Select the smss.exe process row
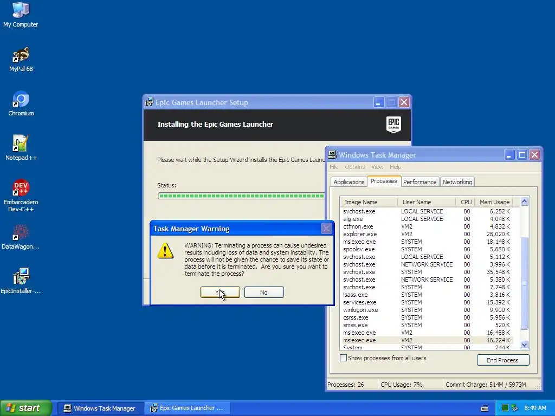The width and height of the screenshot is (555, 416). coord(427,325)
